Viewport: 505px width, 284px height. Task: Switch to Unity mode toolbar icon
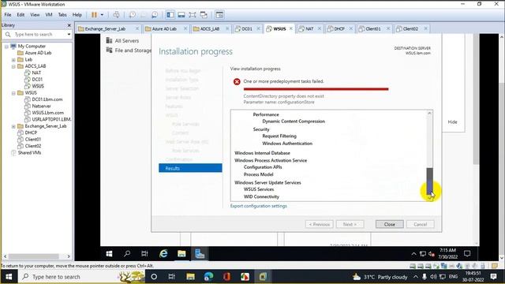point(204,15)
